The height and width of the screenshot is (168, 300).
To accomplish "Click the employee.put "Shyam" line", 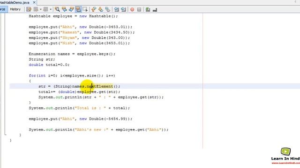I will (79, 38).
